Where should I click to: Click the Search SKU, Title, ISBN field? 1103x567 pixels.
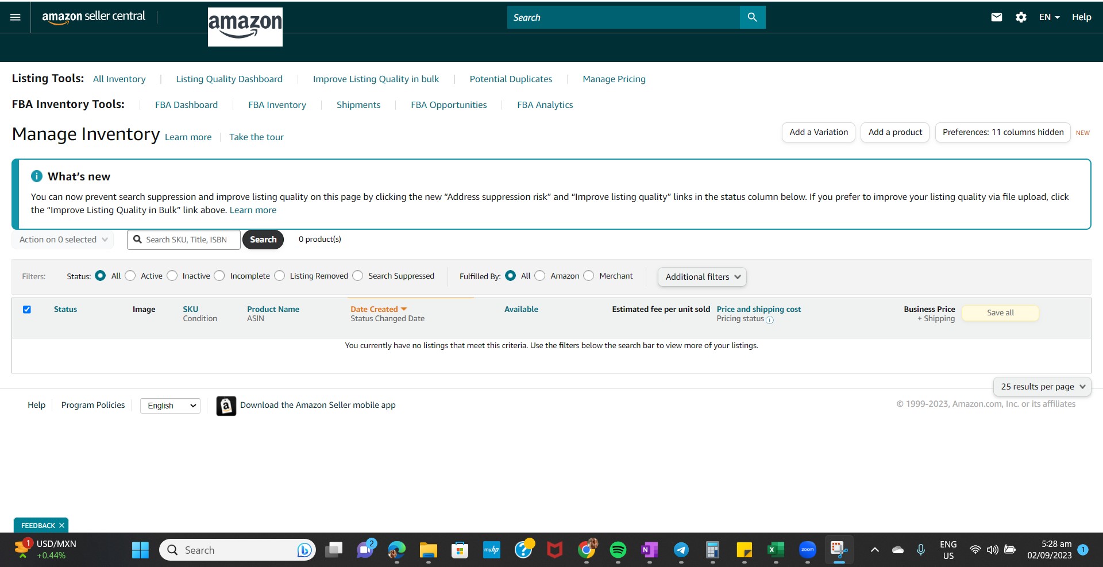184,240
